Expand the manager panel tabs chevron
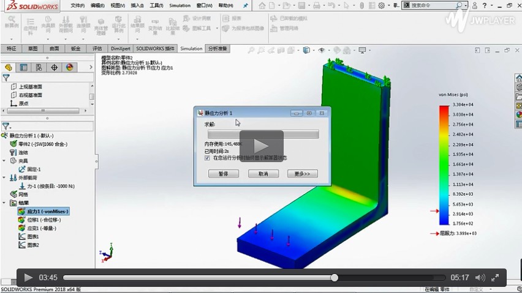The image size is (522, 293). 91,67
